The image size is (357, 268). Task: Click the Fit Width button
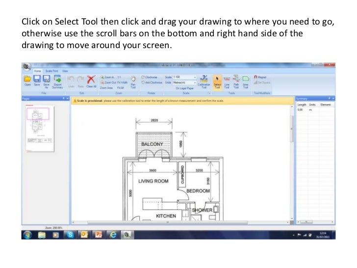[122, 82]
